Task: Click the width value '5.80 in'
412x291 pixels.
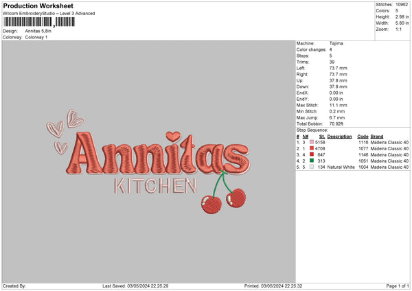Action: pyautogui.click(x=402, y=23)
